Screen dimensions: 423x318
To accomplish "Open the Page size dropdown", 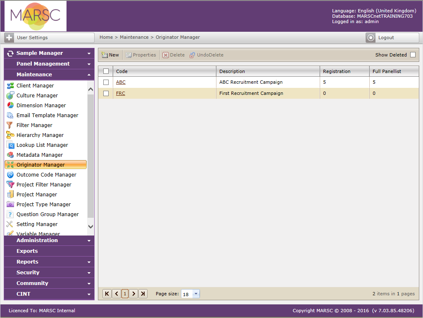I will [196, 294].
